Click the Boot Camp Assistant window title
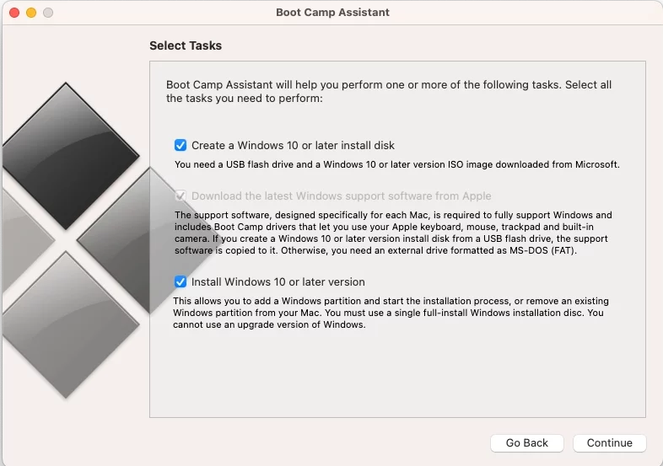663x466 pixels. click(332, 13)
